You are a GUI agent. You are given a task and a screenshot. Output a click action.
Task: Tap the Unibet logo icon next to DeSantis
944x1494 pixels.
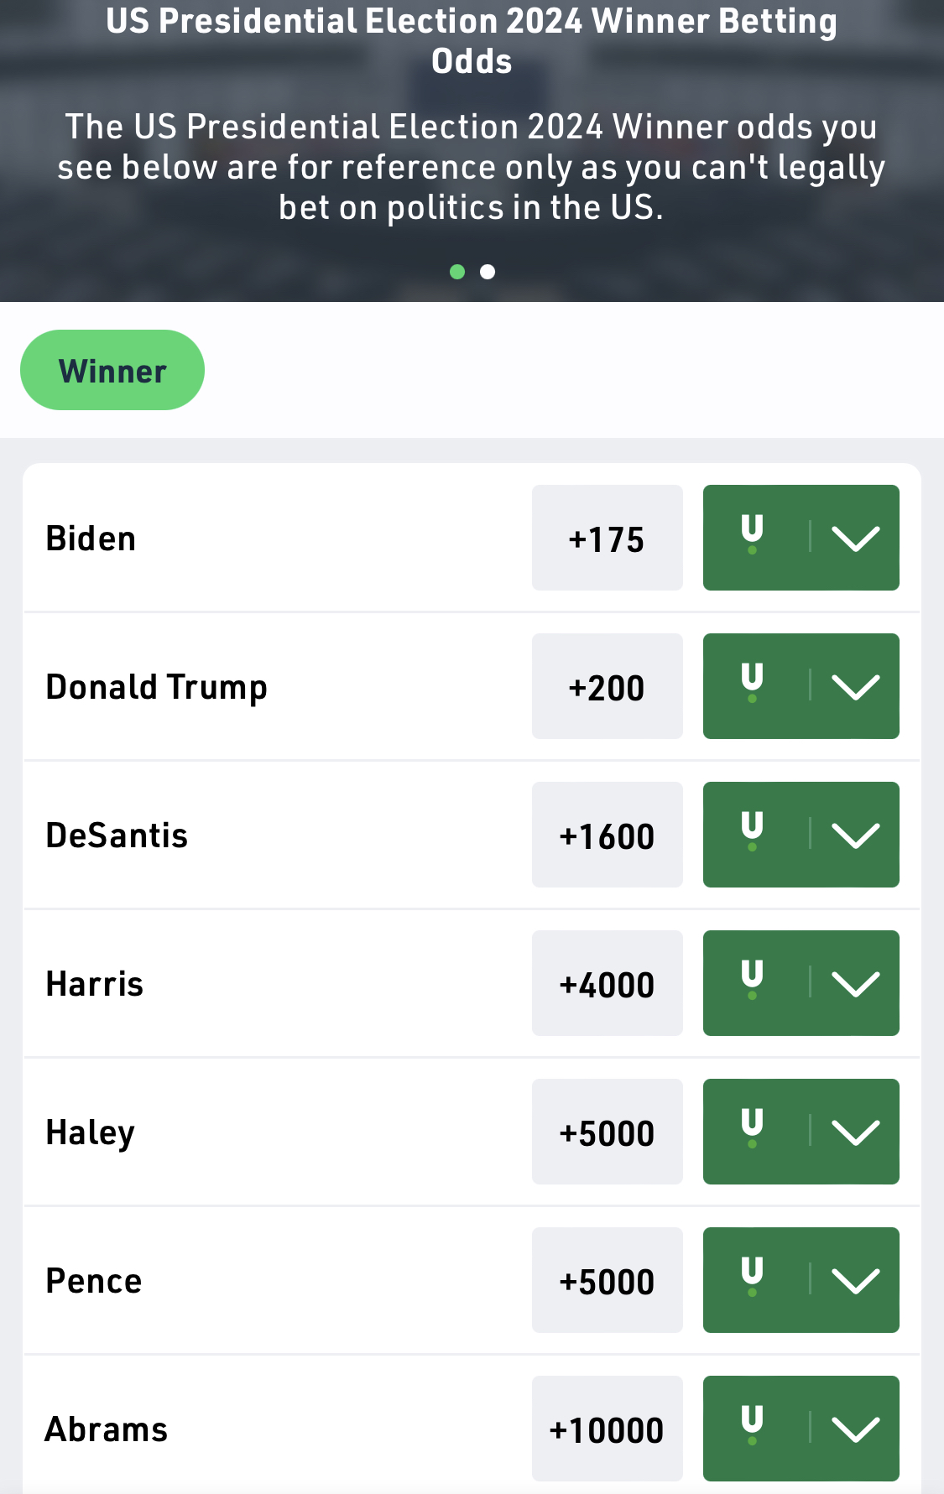click(x=752, y=832)
